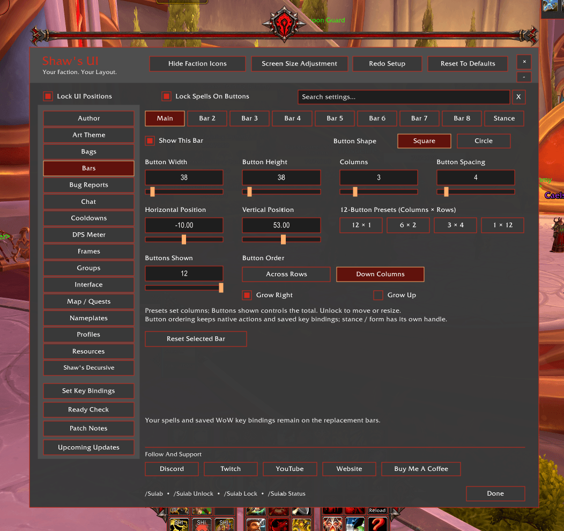Open the Twitch link
The width and height of the screenshot is (564, 531).
231,469
